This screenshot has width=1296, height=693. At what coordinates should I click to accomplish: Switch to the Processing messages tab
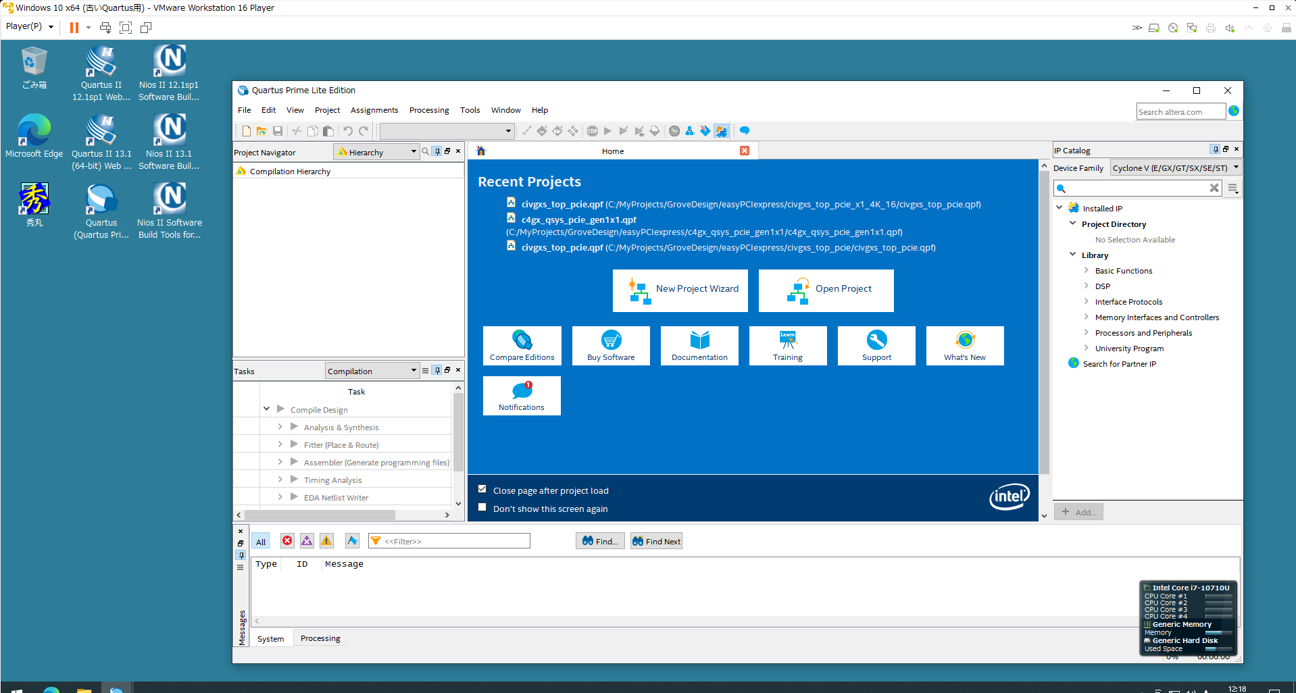[x=320, y=638]
